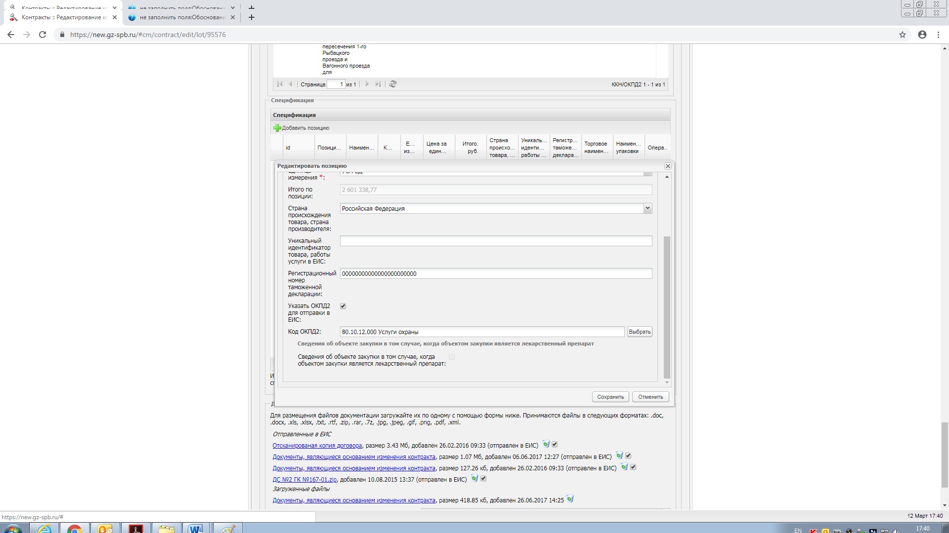Viewport: 949px width, 533px height.
Task: Open the 'Страна происхождения' dropdown arrow
Action: click(647, 209)
